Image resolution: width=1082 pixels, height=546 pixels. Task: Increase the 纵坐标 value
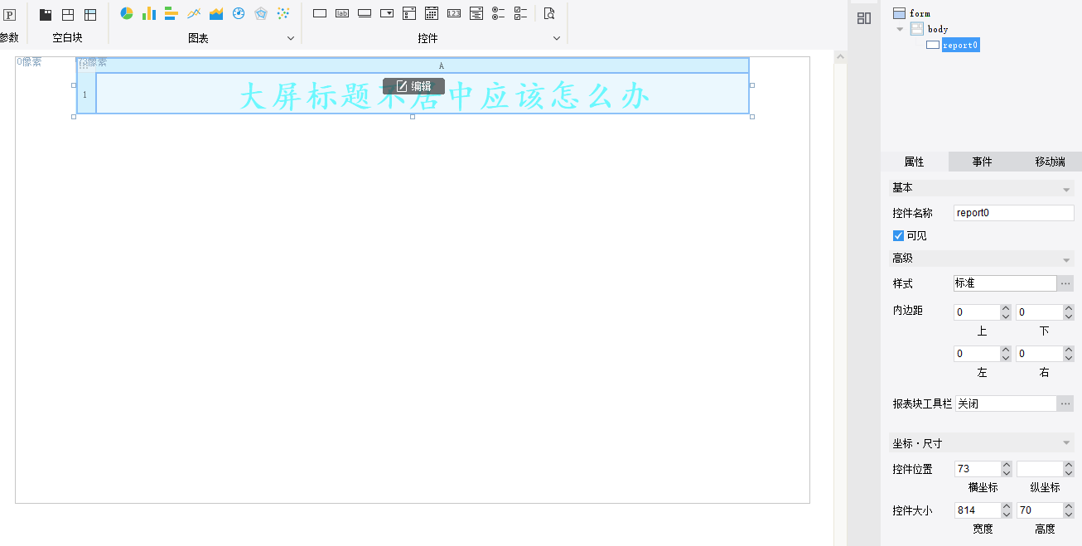(x=1069, y=466)
